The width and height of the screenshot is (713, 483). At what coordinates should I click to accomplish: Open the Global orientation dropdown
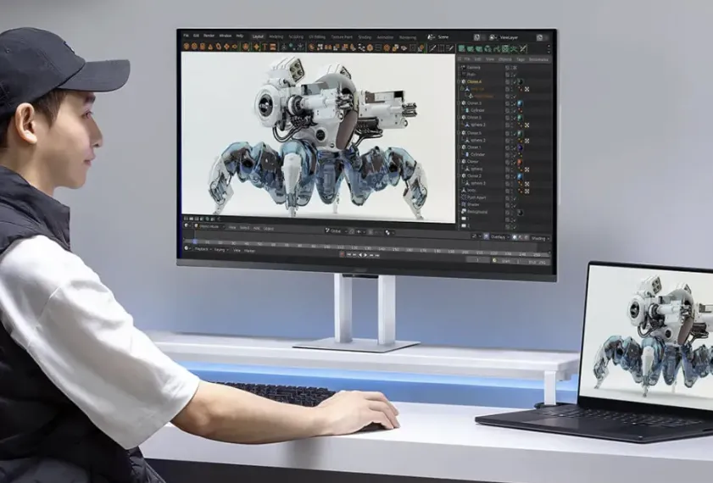tap(333, 230)
